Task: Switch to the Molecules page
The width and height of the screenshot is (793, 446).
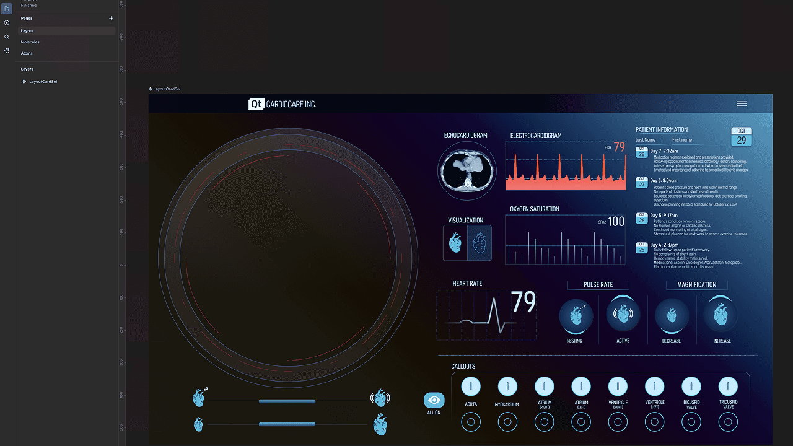Action: click(x=30, y=42)
